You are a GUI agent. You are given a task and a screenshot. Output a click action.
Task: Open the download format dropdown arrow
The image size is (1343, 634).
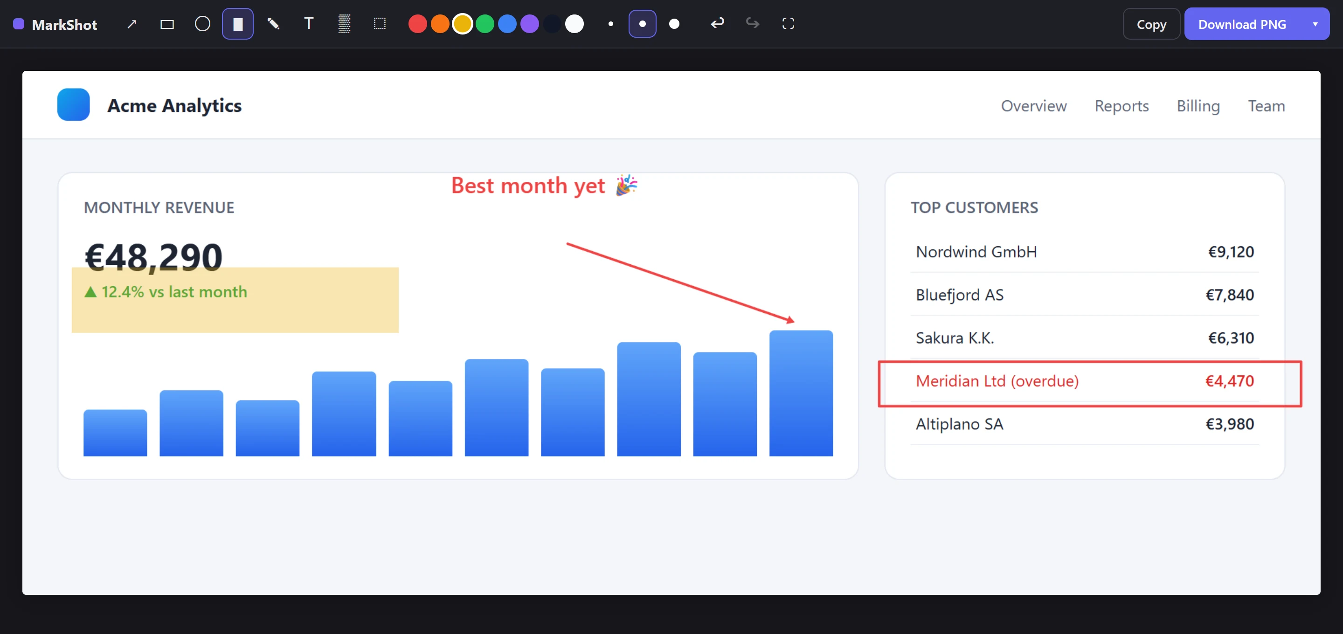pyautogui.click(x=1315, y=24)
